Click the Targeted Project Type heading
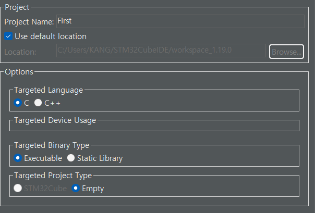Image resolution: width=315 pixels, height=213 pixels. pyautogui.click(x=53, y=176)
